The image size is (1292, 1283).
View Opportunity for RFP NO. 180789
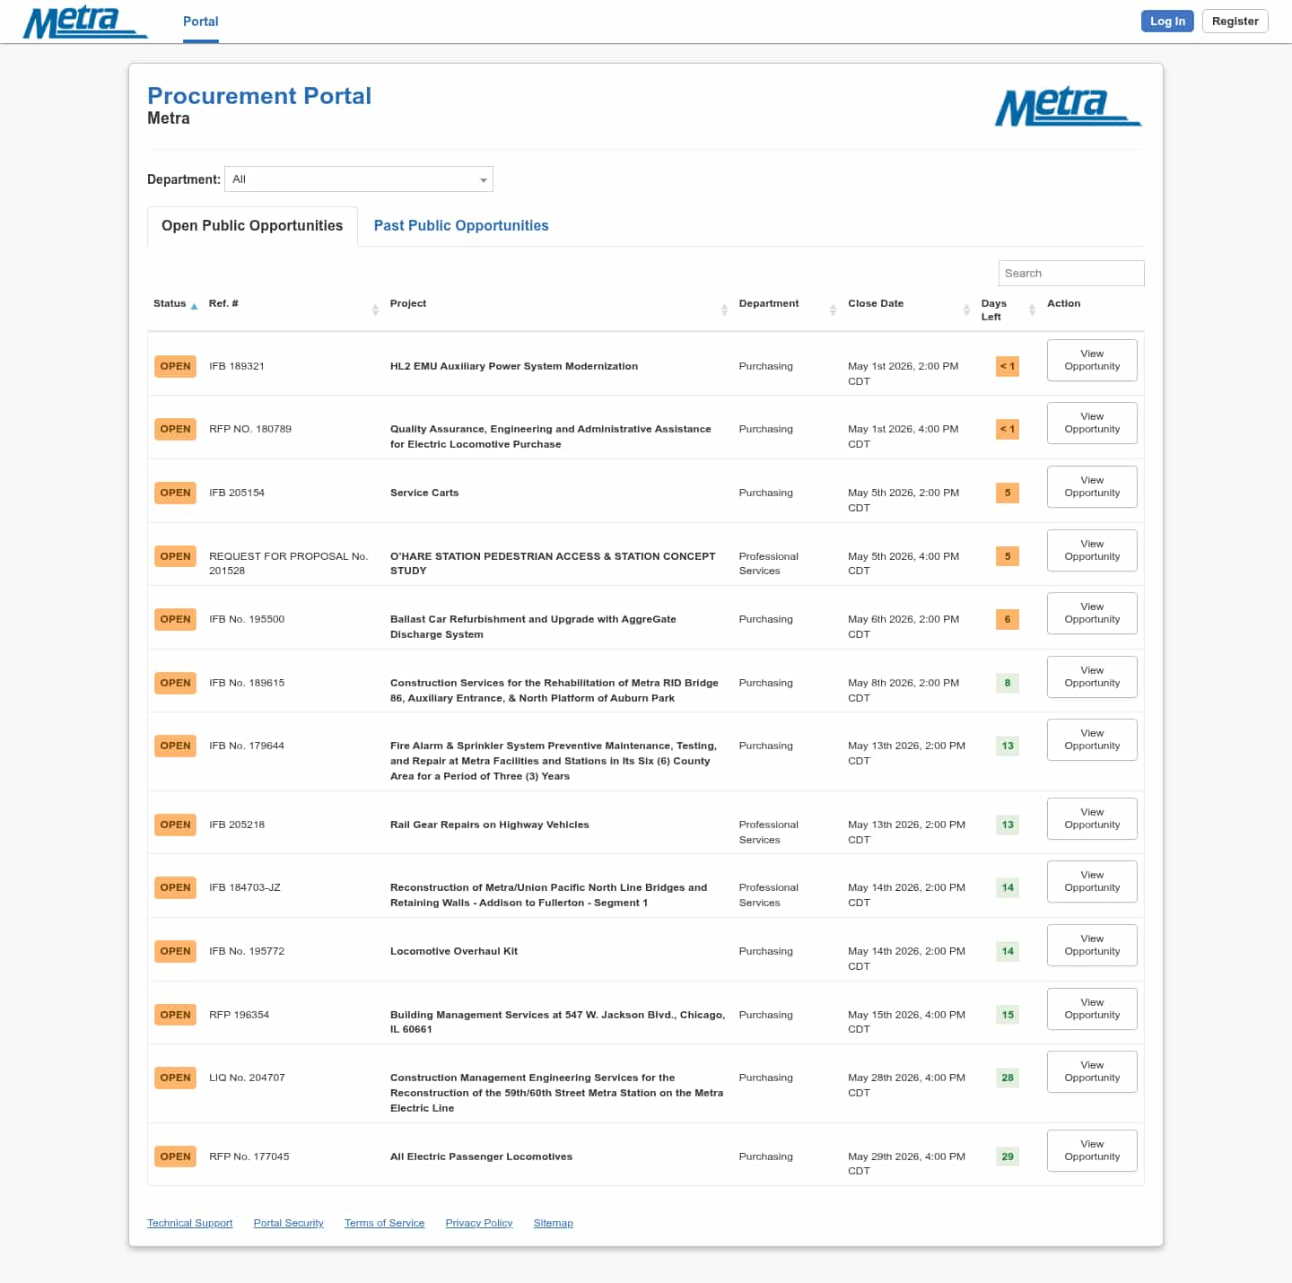(x=1092, y=423)
